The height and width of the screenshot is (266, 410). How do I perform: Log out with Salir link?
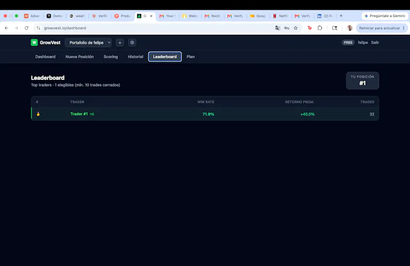375,42
